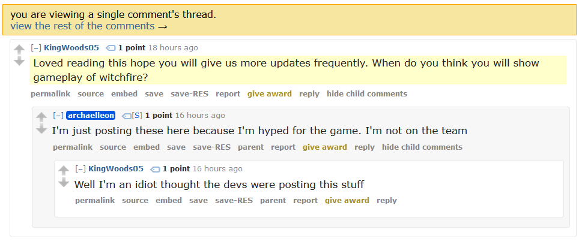This screenshot has width=579, height=242.
Task: Downvote KingWoods05's top comment
Action: (19, 62)
